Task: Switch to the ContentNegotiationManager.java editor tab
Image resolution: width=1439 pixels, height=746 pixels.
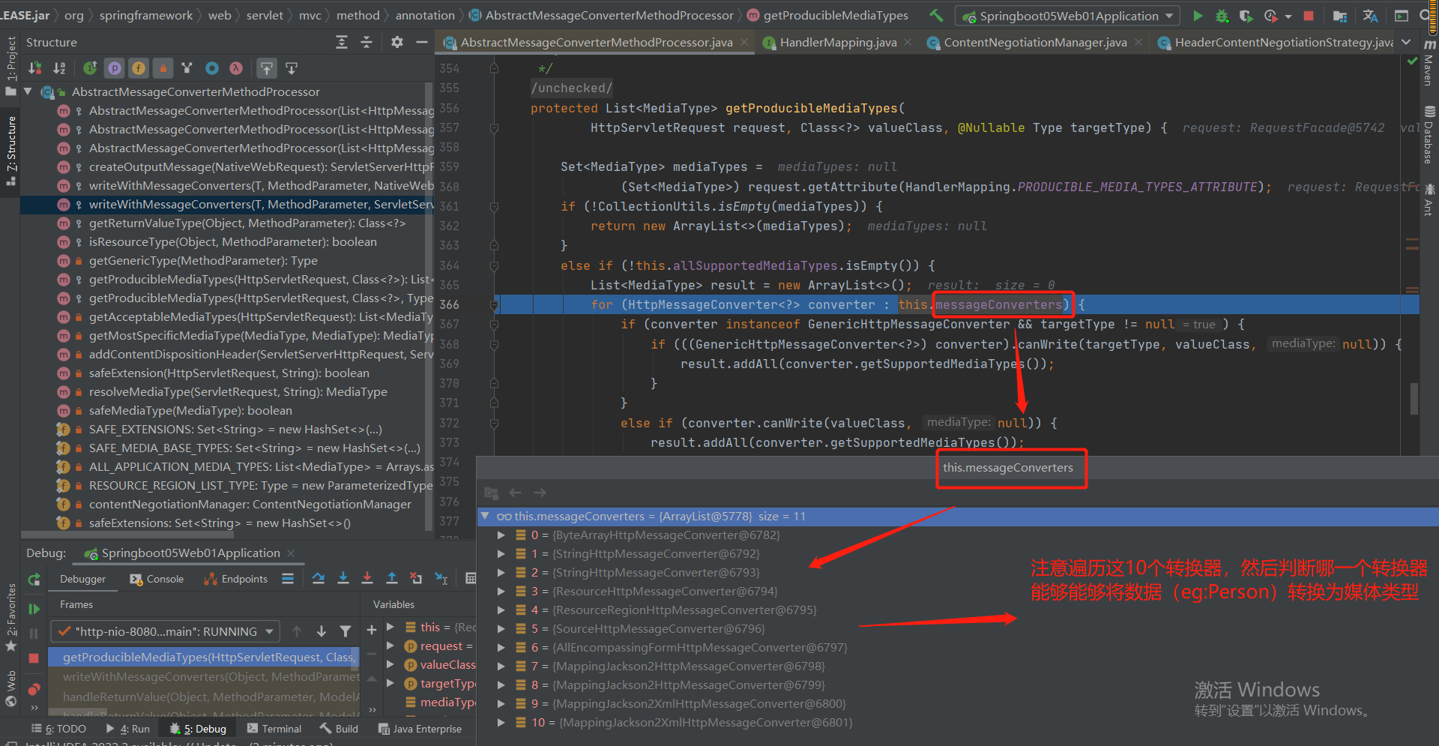Action: coord(1035,43)
